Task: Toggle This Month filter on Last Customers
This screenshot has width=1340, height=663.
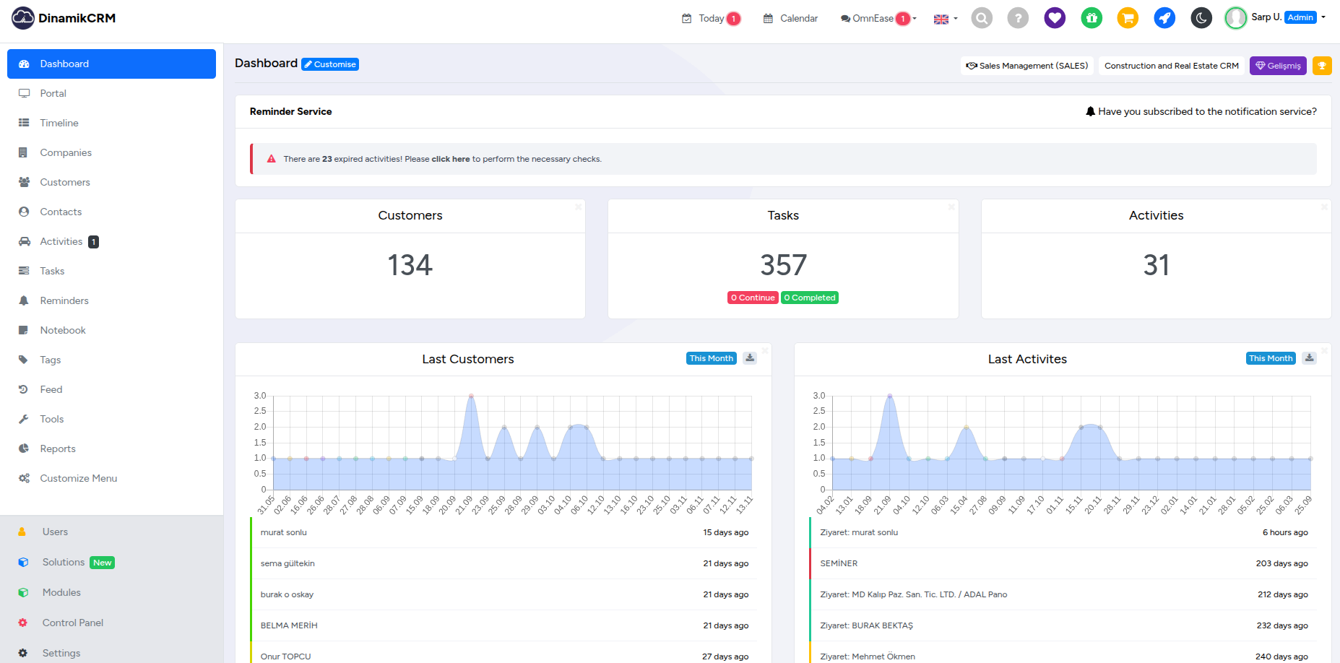Action: tap(711, 358)
